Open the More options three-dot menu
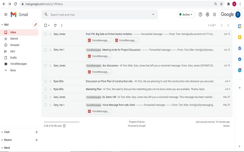244x152 pixels. pyautogui.click(x=62, y=25)
